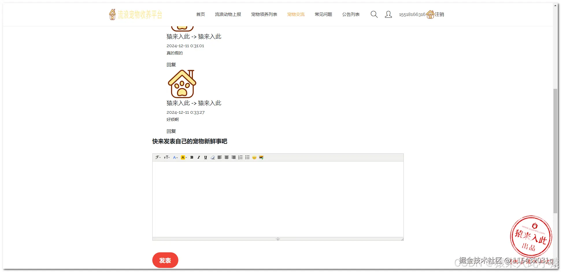Select 宠物交流 menu item
Viewport: 561px width, 272px height.
(296, 14)
